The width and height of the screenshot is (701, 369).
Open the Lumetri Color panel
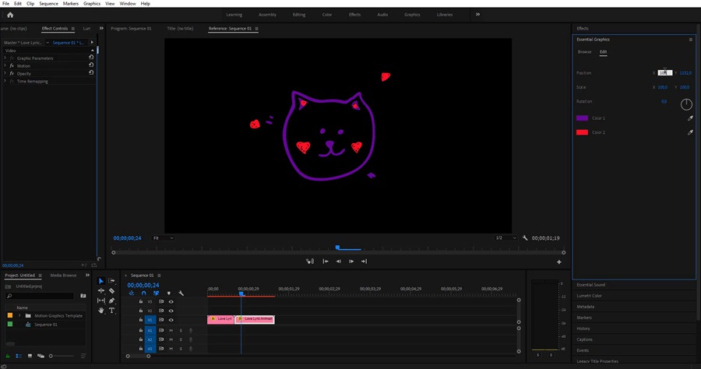[x=590, y=296]
